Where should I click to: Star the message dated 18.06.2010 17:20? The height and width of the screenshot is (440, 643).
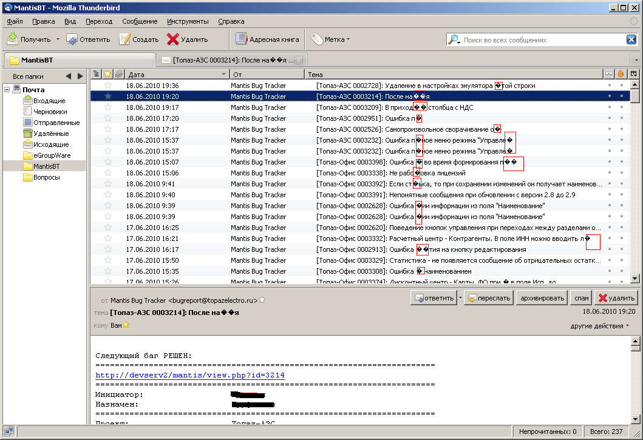[x=108, y=118]
